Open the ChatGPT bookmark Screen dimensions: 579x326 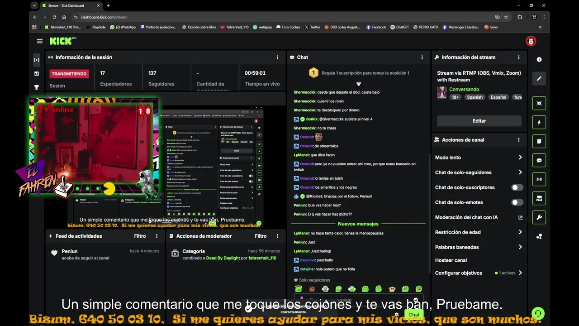click(x=399, y=27)
